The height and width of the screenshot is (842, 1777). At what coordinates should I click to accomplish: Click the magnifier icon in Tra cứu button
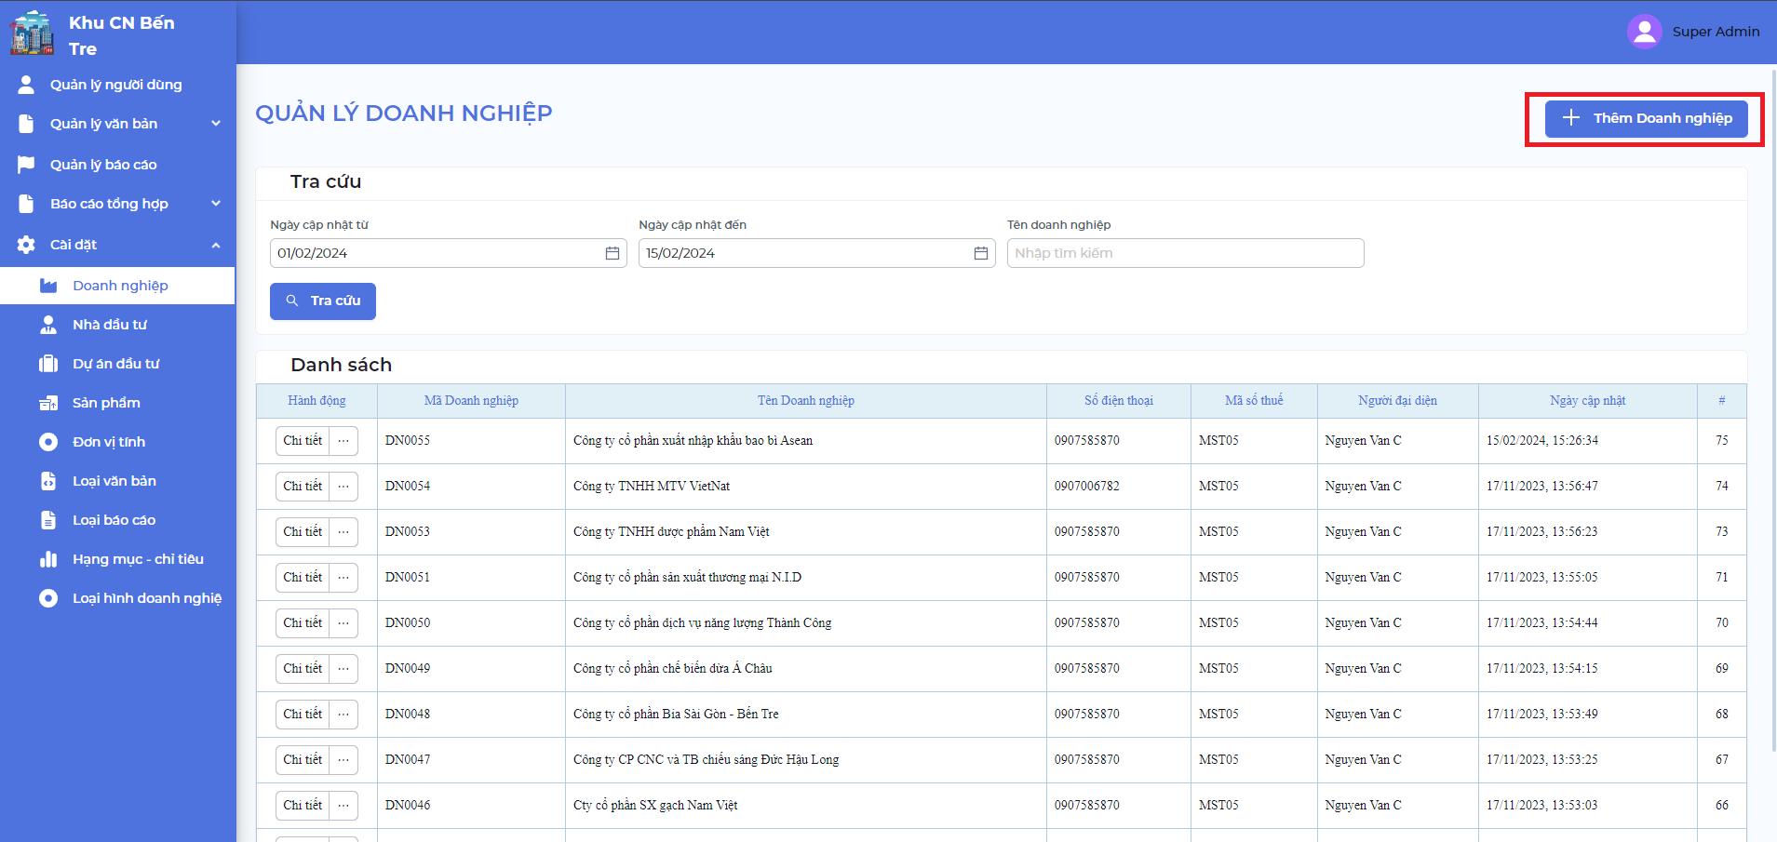[x=292, y=301]
